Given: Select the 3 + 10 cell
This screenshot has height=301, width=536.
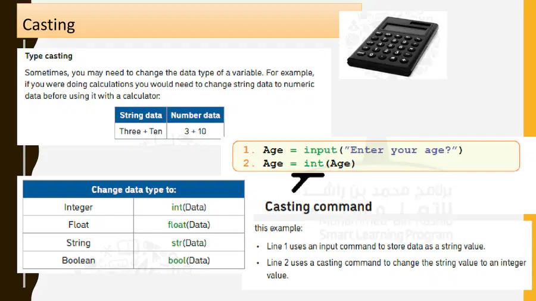Looking at the screenshot, I should [195, 131].
